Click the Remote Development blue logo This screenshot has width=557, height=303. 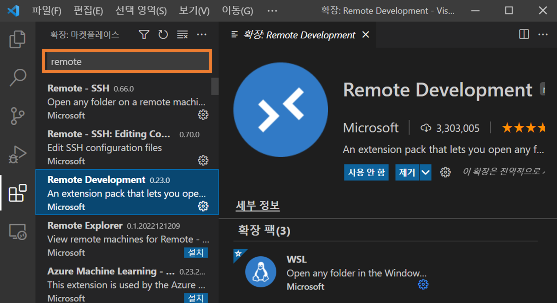click(x=281, y=110)
